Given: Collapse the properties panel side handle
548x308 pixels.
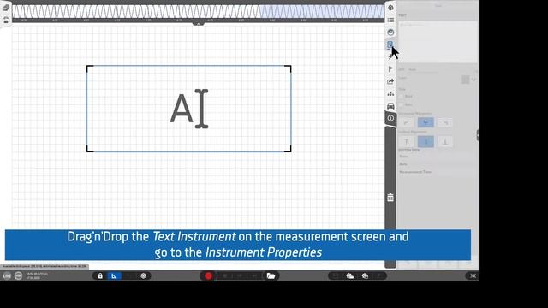Looking at the screenshot, I should [x=478, y=135].
